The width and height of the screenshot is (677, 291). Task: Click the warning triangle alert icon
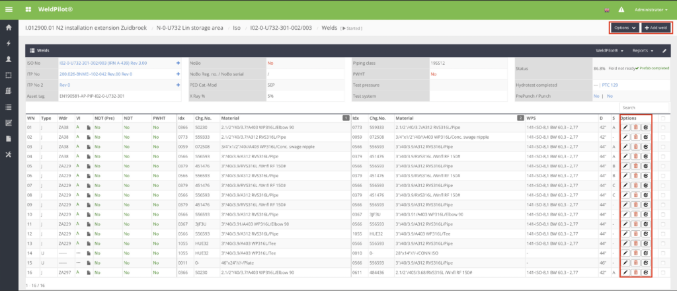[x=621, y=10]
